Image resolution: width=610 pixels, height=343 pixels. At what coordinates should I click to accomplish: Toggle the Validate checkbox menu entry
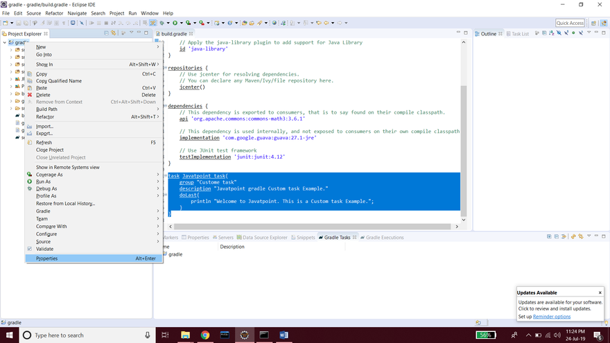44,248
